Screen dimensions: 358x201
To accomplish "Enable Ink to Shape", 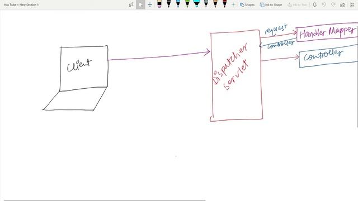I will tap(271, 4).
